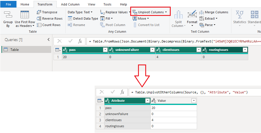
Task: Click fx icon beside UnpivotOtherColumns formula
Action: [x=122, y=92]
